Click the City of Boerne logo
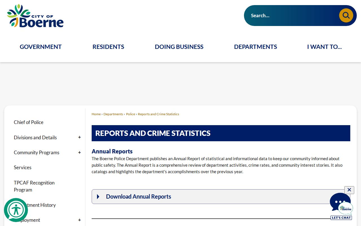The width and height of the screenshot is (361, 226). [x=35, y=16]
